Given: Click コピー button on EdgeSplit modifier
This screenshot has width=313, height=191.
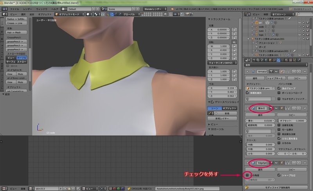Looking at the screenshot, I should (x=292, y=170).
